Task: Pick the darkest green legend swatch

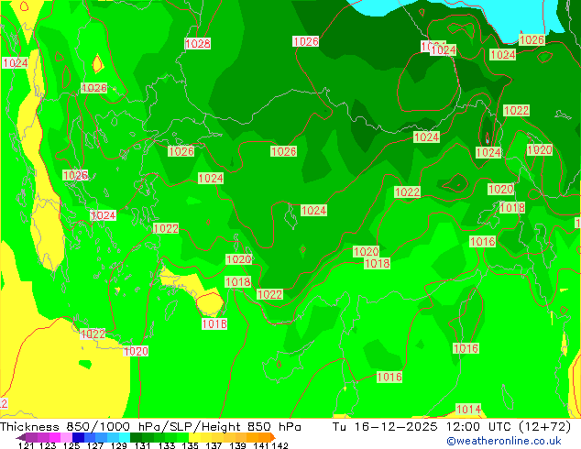Action: (x=136, y=437)
